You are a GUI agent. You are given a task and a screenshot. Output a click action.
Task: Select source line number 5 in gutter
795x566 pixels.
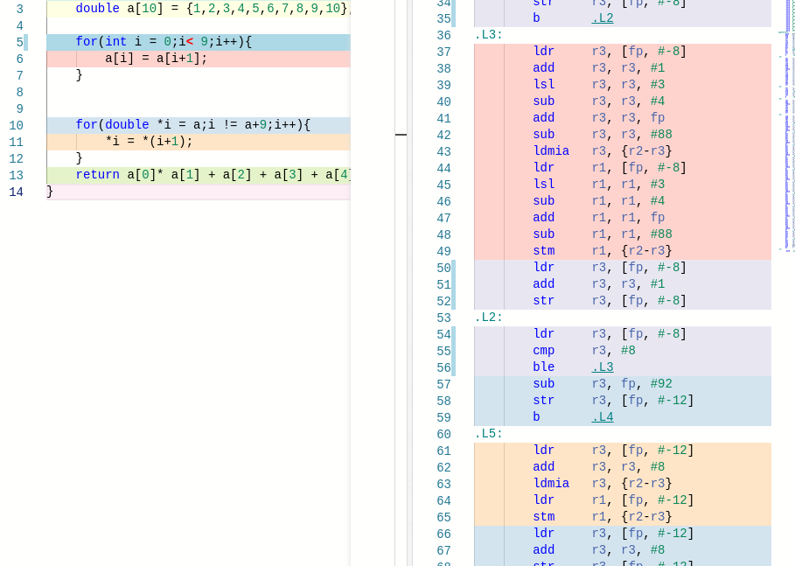coord(19,42)
